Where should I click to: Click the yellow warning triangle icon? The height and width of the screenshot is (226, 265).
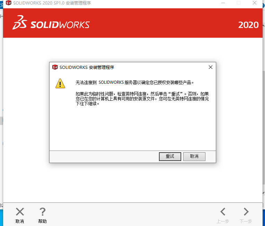tap(60, 83)
